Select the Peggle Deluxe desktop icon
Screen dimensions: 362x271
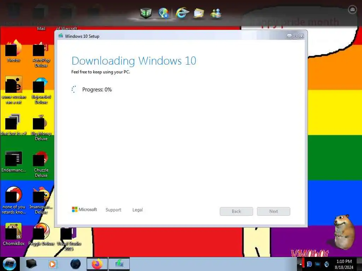41,234
